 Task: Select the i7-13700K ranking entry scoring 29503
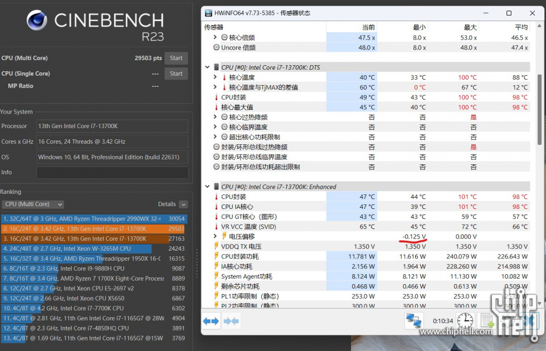(x=94, y=229)
